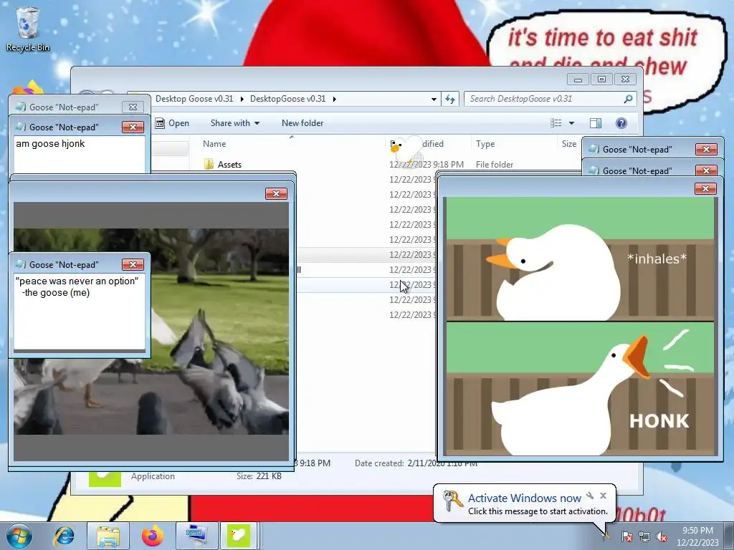Open the computer monitor taskbar item
Image resolution: width=734 pixels, height=550 pixels.
[x=196, y=536]
